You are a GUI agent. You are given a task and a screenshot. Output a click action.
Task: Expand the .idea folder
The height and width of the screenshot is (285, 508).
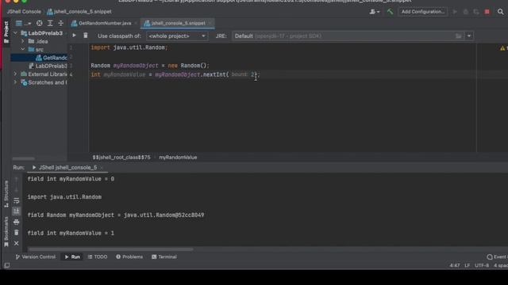click(x=23, y=41)
